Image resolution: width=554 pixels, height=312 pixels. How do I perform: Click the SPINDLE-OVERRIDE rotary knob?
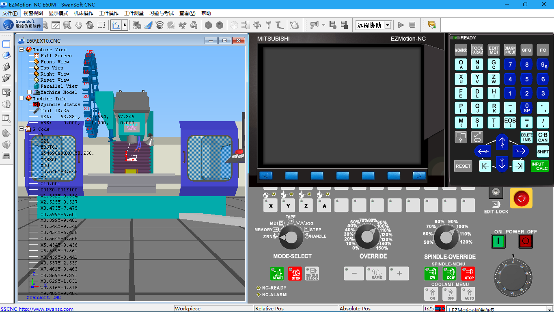[446, 236]
